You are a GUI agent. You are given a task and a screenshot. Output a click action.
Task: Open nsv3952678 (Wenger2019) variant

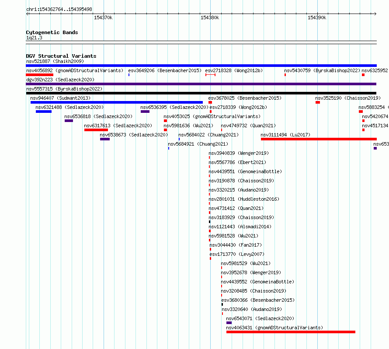pyautogui.click(x=251, y=272)
